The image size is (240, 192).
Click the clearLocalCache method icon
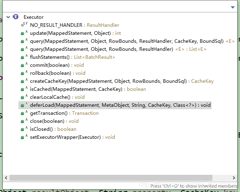(24, 97)
